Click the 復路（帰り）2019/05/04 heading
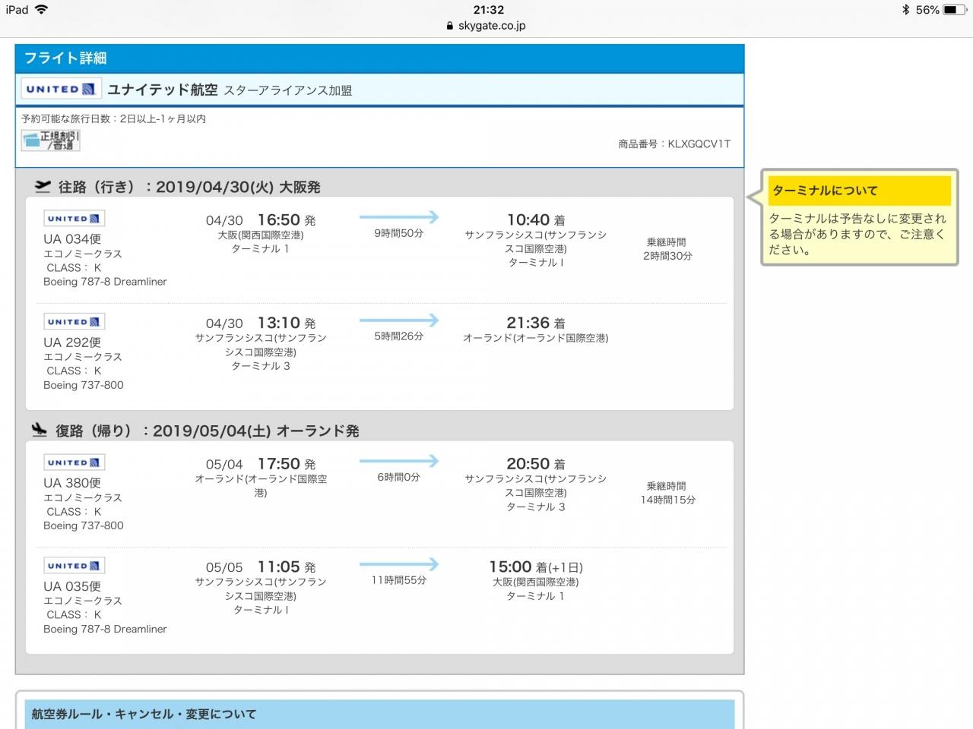The height and width of the screenshot is (729, 973). pos(207,431)
